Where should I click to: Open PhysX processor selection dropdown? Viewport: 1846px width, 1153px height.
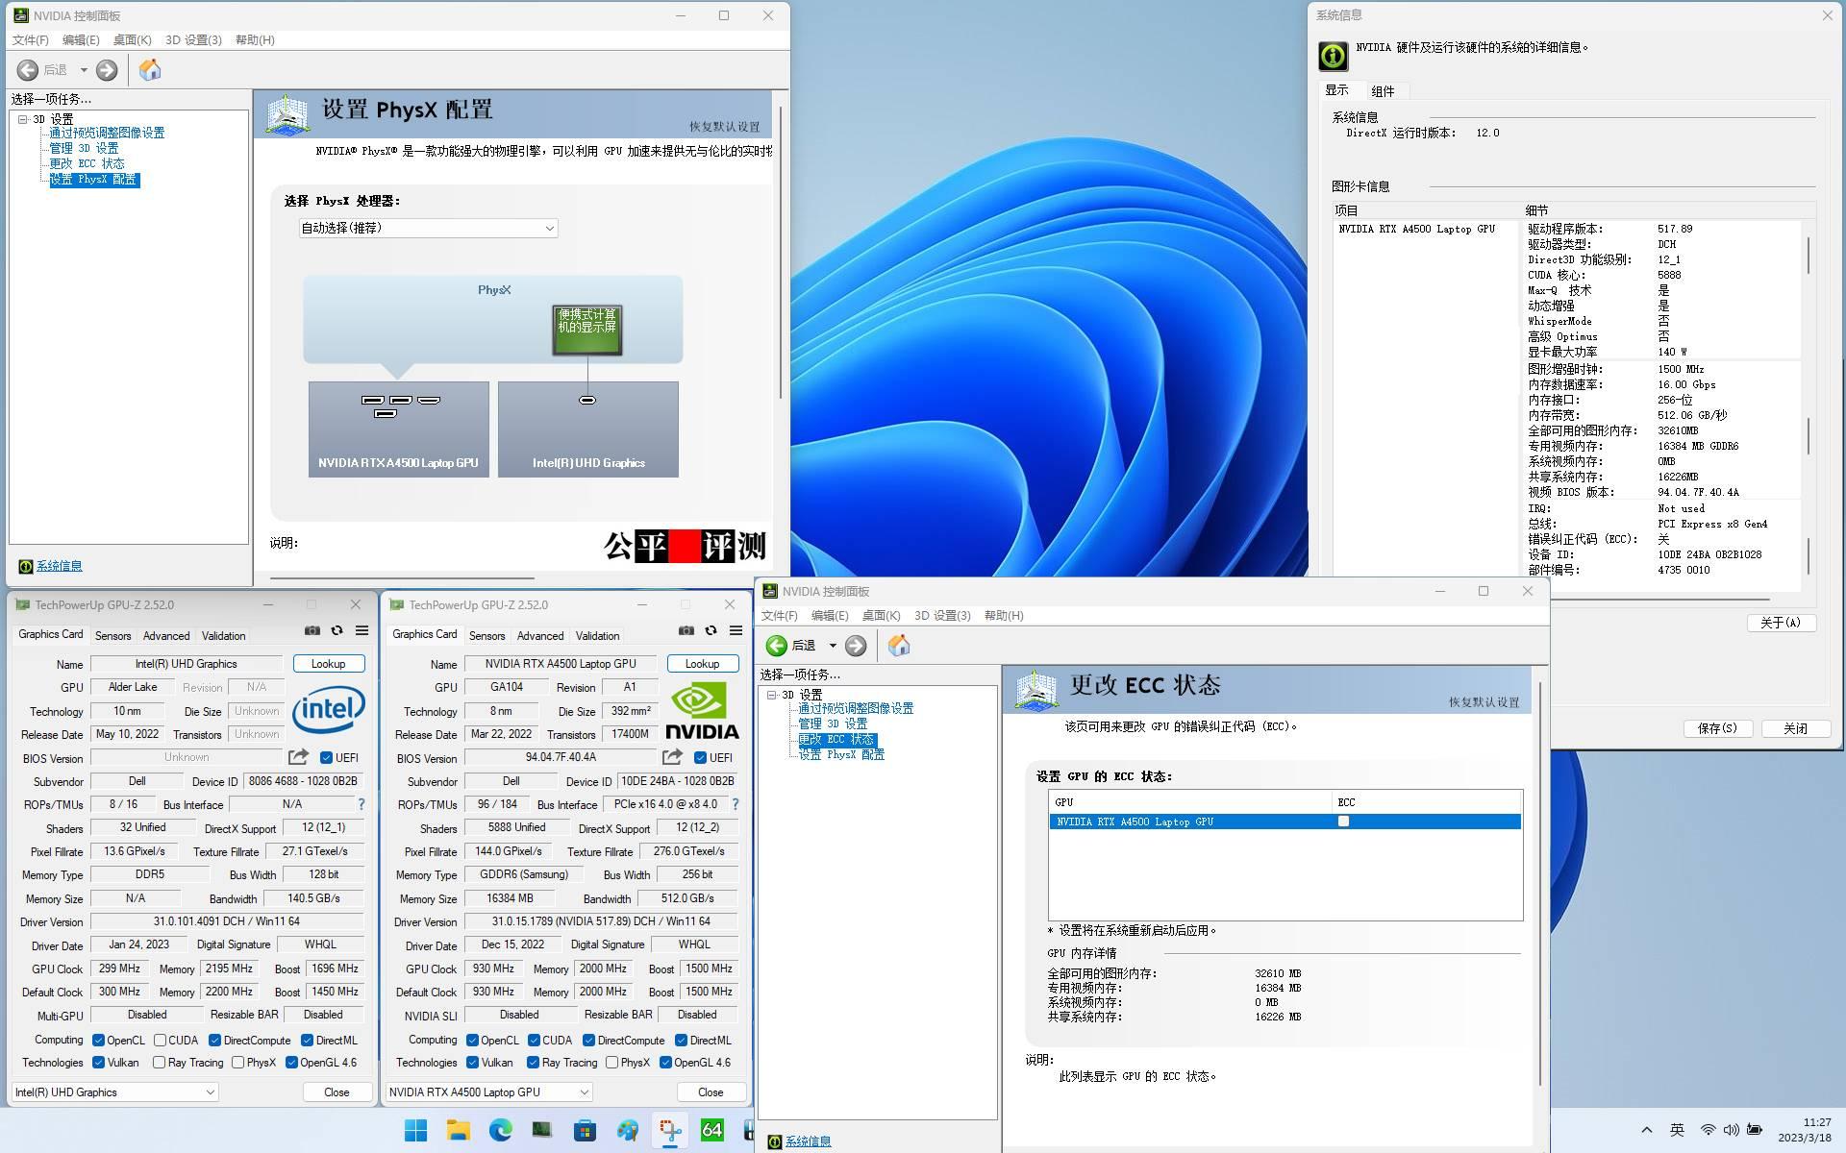[428, 228]
